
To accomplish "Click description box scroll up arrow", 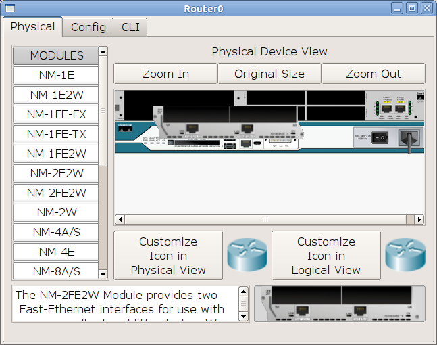I will coord(243,292).
